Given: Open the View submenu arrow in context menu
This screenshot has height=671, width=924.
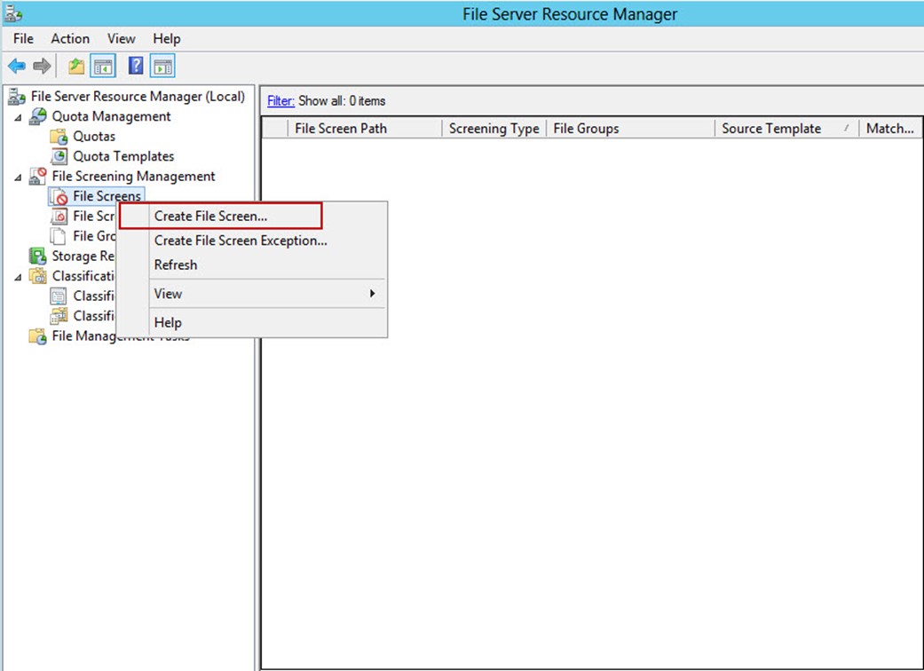Looking at the screenshot, I should click(x=372, y=294).
